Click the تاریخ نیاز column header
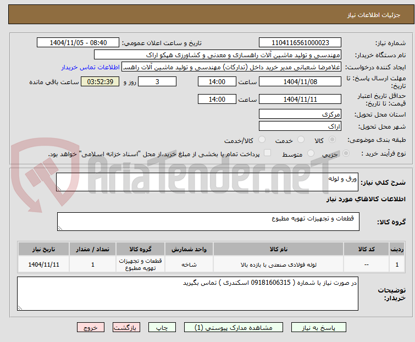The image size is (415, 342). pos(43,249)
